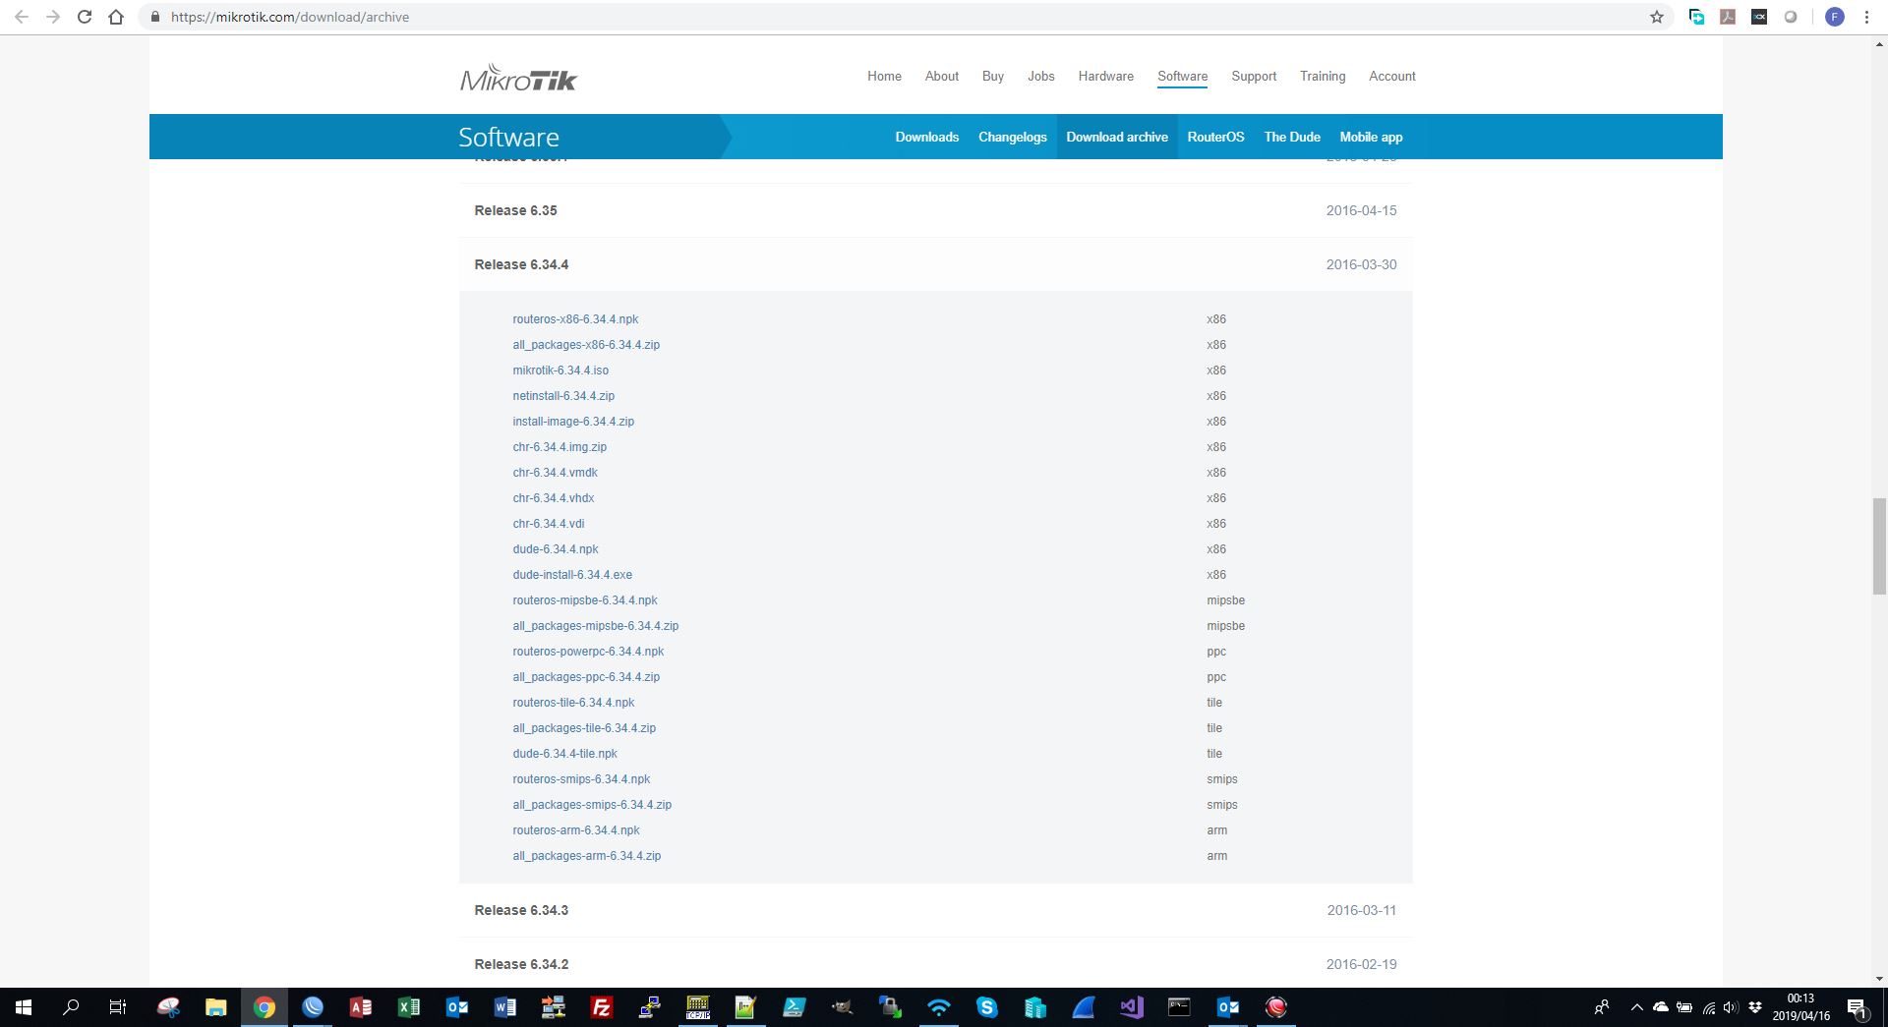This screenshot has height=1027, width=1888.
Task: Download chr-6.34.4.vmdk
Action: [555, 473]
